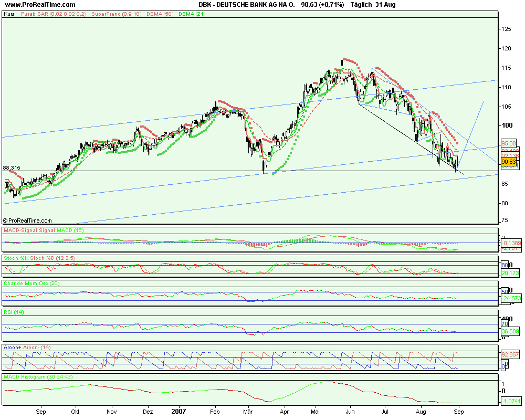Screen dimensions: 525x420
Task: Select the current price tag 90,63
Action: pyautogui.click(x=508, y=163)
